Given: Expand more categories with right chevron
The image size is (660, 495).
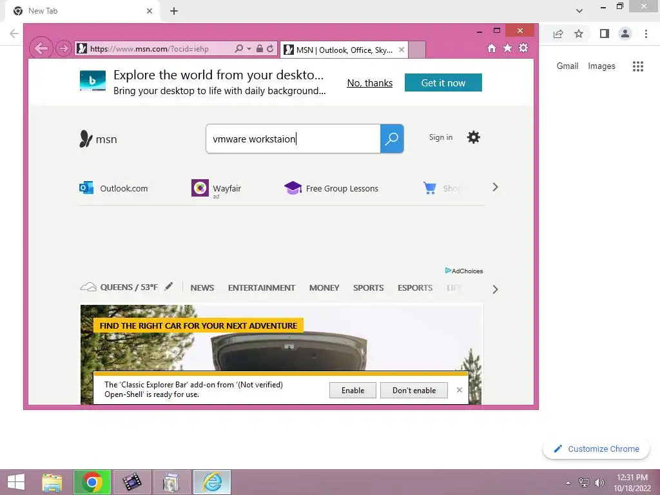Looking at the screenshot, I should pos(496,289).
